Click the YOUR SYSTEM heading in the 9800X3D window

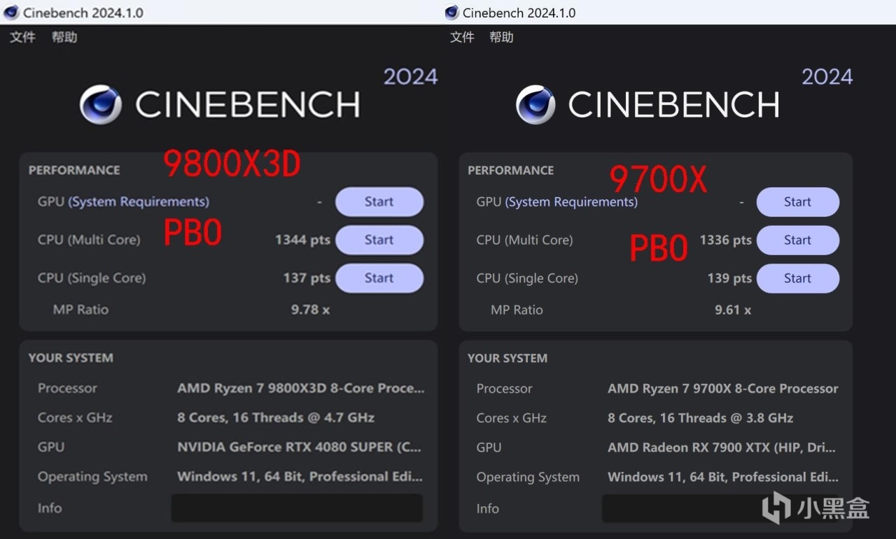click(x=71, y=357)
